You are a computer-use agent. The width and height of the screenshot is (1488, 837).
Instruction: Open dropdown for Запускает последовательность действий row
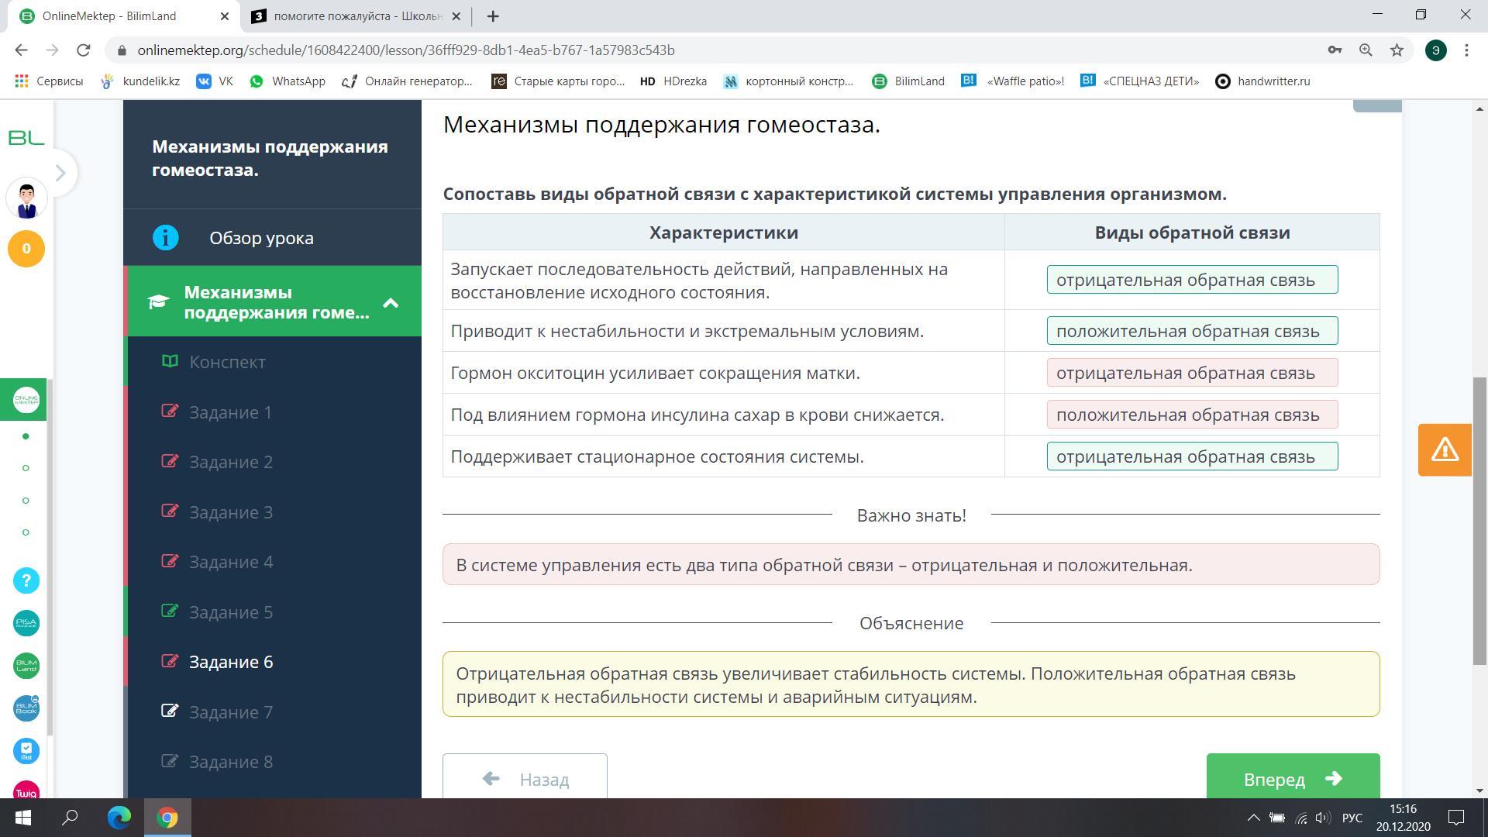pos(1192,280)
